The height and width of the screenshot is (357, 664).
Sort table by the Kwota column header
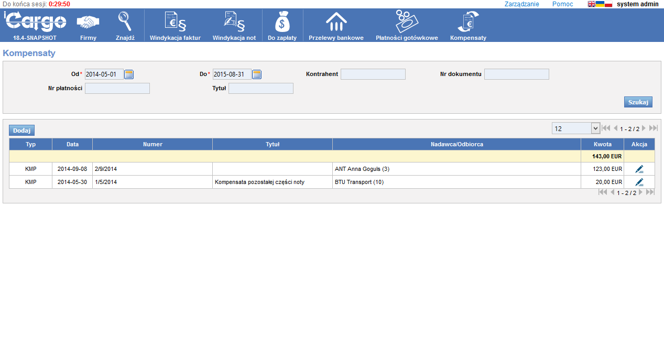coord(602,144)
